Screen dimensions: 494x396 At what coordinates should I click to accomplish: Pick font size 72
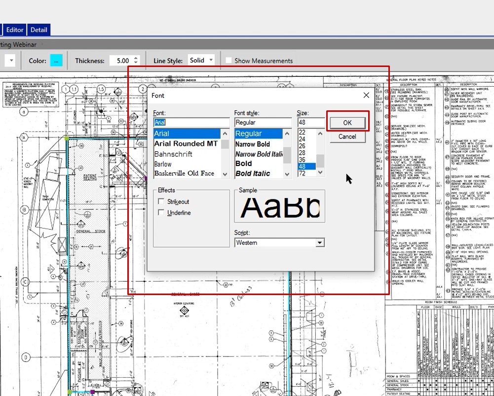pyautogui.click(x=302, y=173)
